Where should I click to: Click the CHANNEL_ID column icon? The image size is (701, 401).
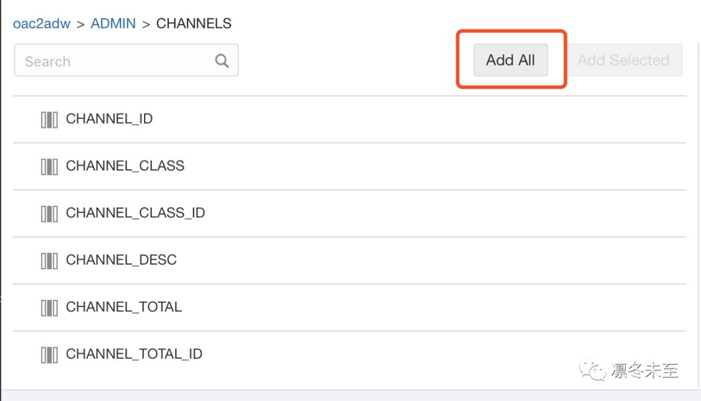point(49,119)
